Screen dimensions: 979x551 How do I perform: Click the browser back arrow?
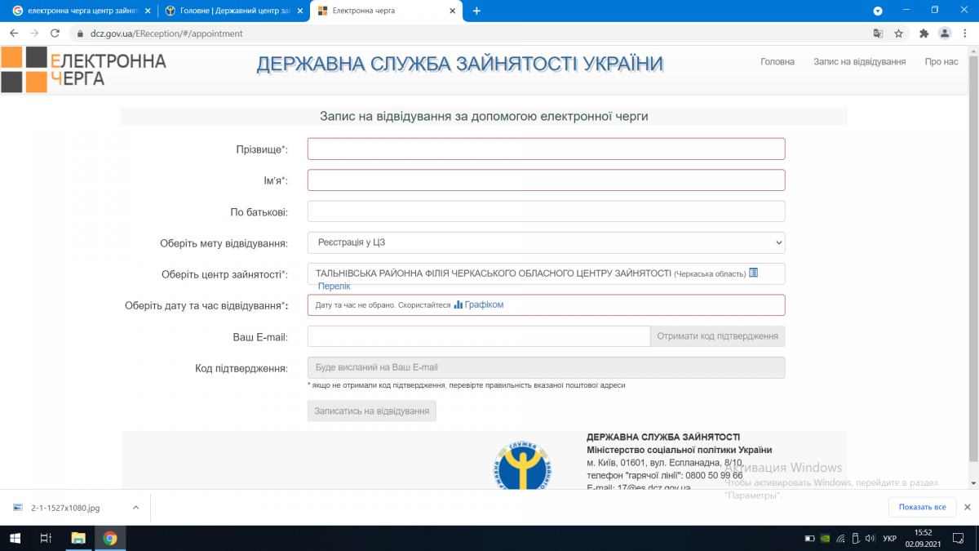14,33
